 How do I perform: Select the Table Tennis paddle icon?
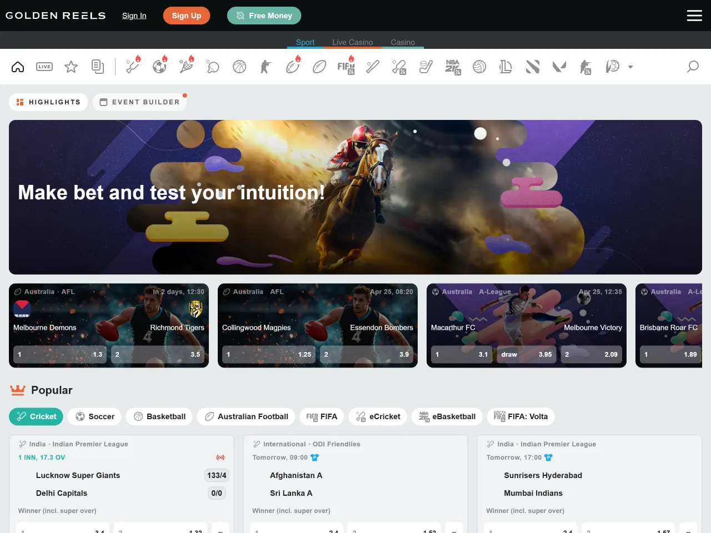point(213,67)
